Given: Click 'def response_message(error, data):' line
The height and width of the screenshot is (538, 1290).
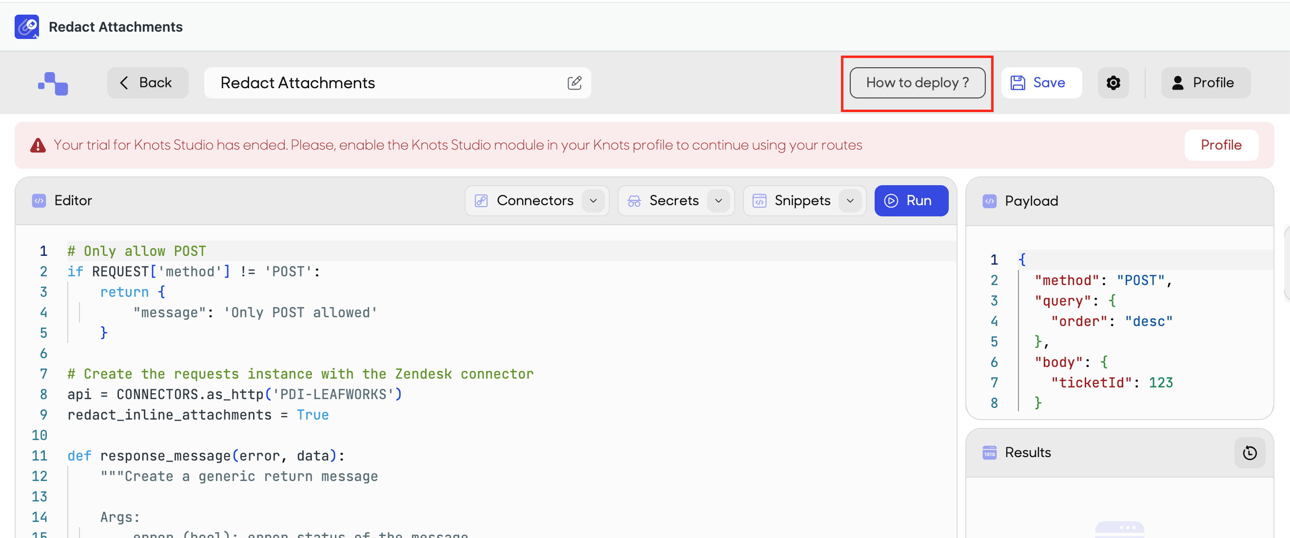Looking at the screenshot, I should click(x=206, y=456).
